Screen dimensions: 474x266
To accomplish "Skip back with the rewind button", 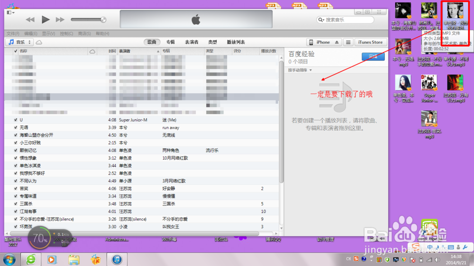I will pos(30,19).
